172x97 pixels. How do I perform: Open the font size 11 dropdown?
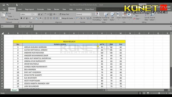(x=37, y=14)
